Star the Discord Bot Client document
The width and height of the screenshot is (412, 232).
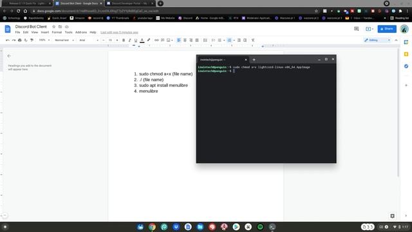(54, 26)
